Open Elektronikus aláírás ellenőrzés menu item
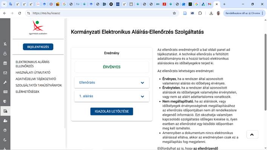The image size is (267, 150). point(32,64)
